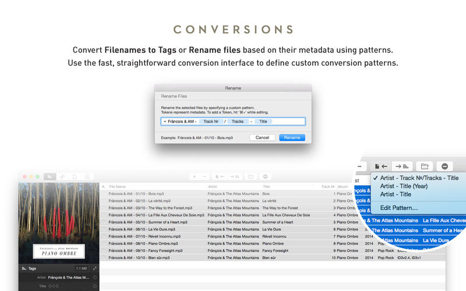The image size is (466, 291).
Task: Click the tags-to-filename rename icon in magnified toolbar
Action: click(x=402, y=166)
